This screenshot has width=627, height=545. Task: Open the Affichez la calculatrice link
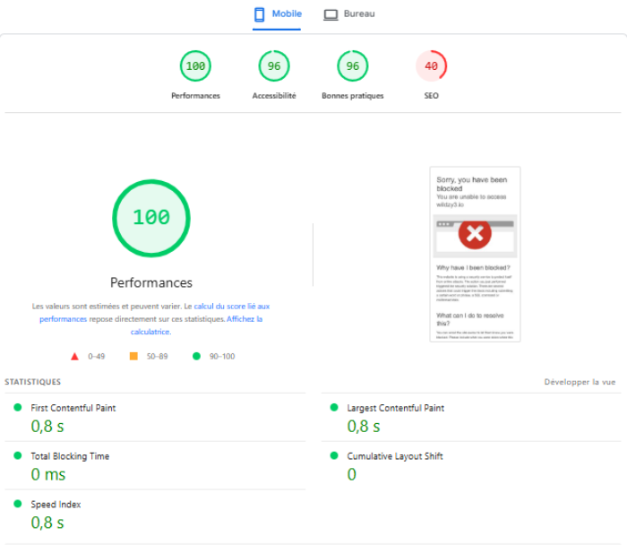(245, 319)
